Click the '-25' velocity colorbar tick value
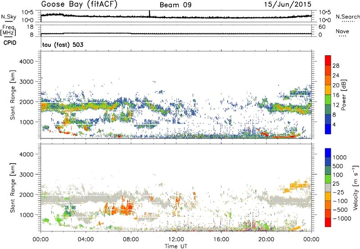360x249 pixels. [x=338, y=192]
